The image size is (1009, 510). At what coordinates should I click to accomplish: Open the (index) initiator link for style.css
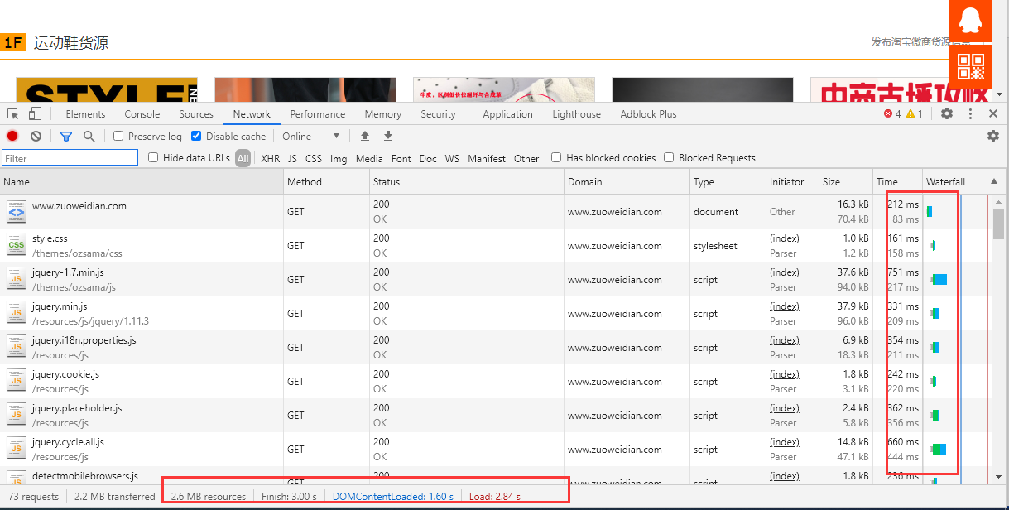click(784, 238)
